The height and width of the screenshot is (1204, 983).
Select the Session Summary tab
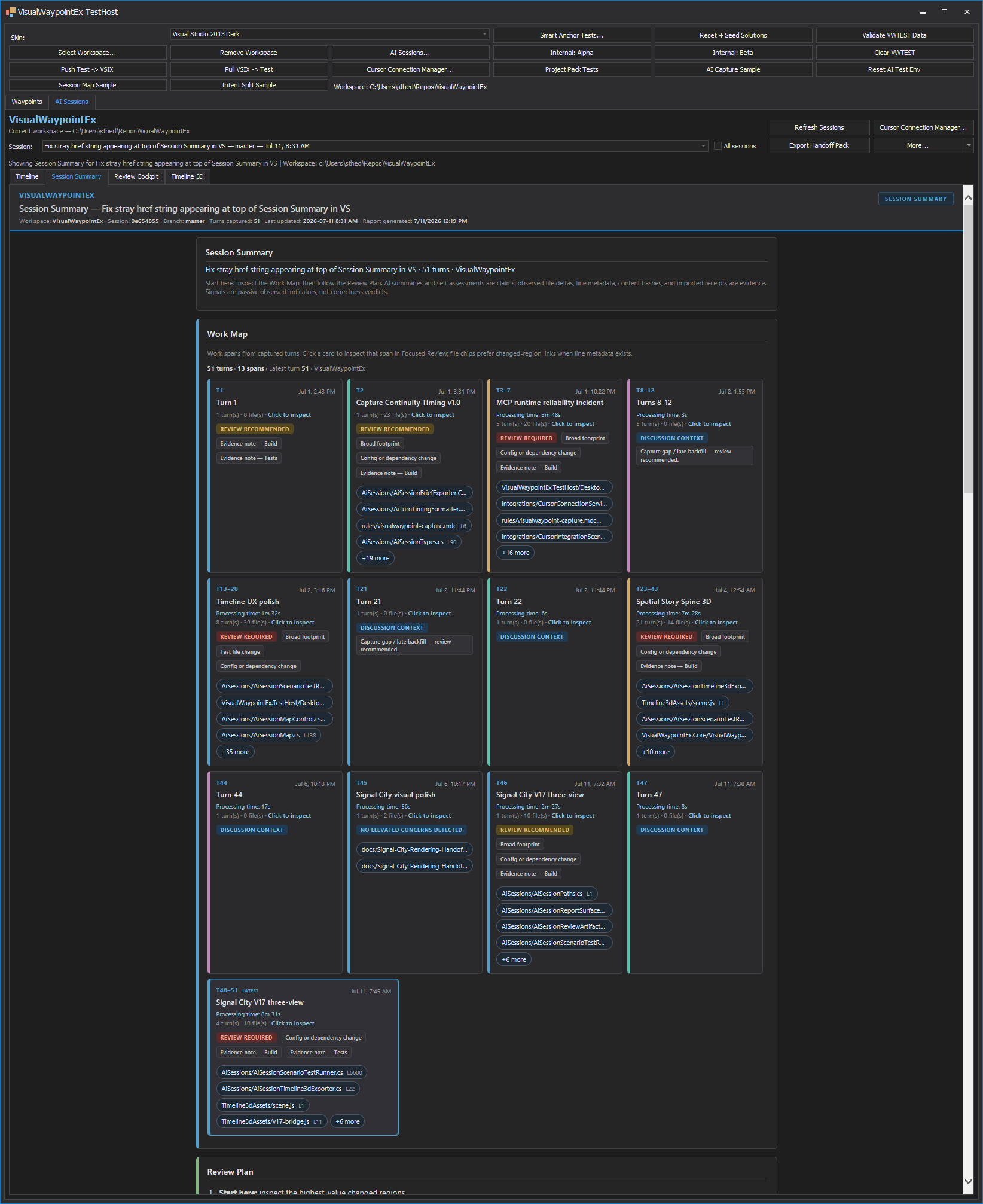pyautogui.click(x=77, y=176)
